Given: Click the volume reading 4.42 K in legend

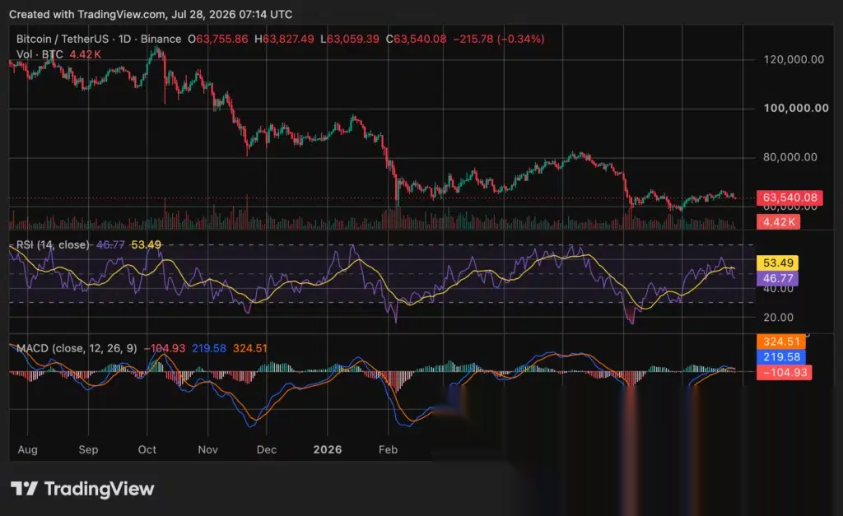Looking at the screenshot, I should tap(85, 54).
